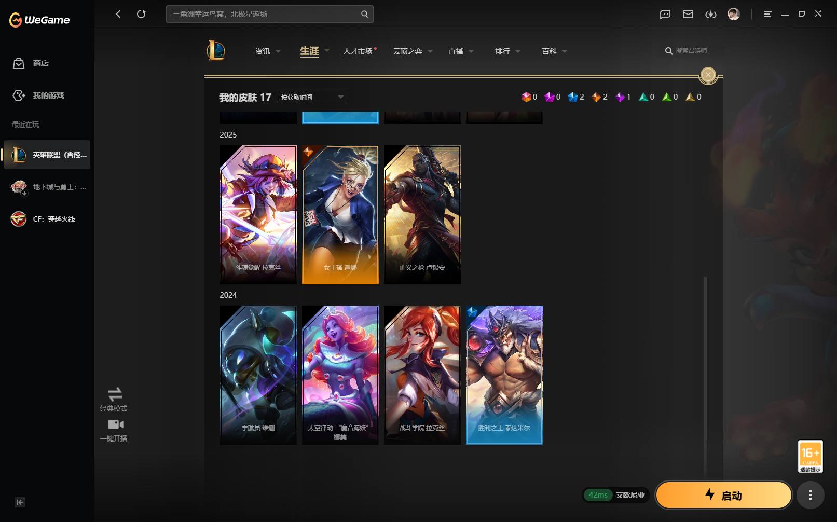Viewport: 837px width, 522px height.
Task: Open the download manager icon
Action: 711,14
